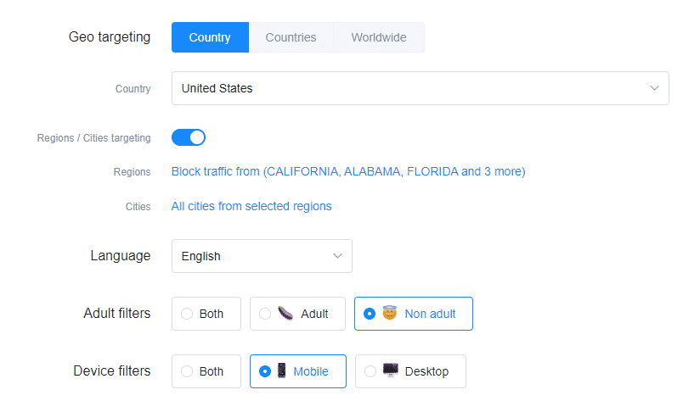This screenshot has width=683, height=401.
Task: Select Both radio in Device filters
Action: [x=187, y=371]
